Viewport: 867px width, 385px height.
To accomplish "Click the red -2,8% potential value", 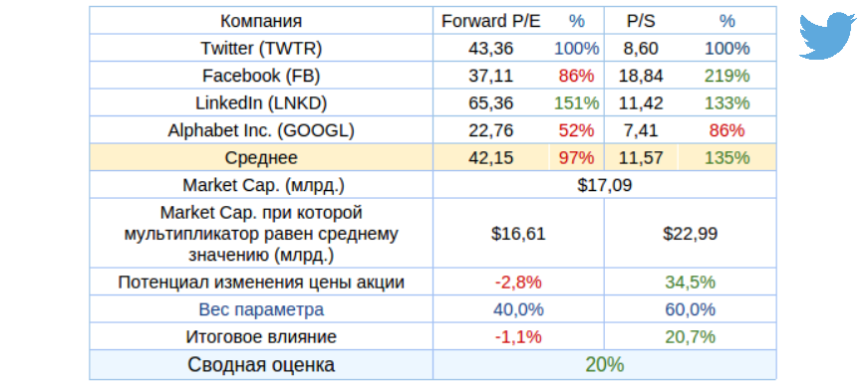I will [x=518, y=283].
